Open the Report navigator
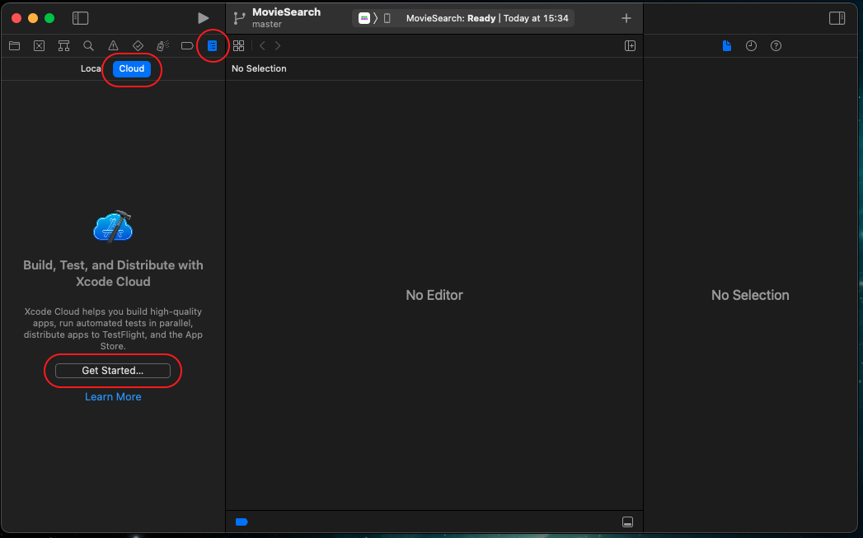 pos(212,45)
